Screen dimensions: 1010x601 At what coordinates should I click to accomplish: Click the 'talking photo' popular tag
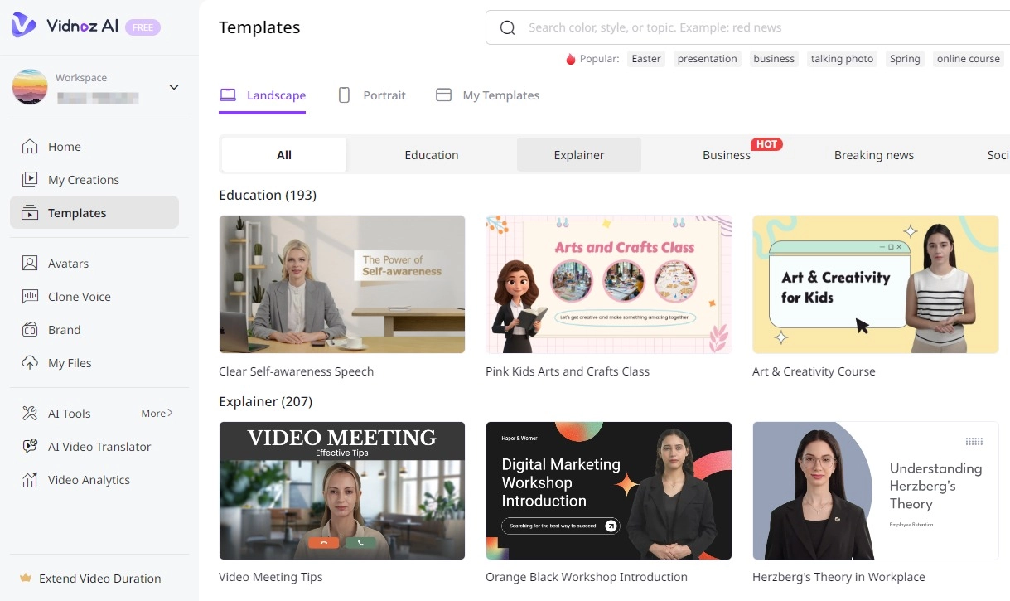(842, 59)
